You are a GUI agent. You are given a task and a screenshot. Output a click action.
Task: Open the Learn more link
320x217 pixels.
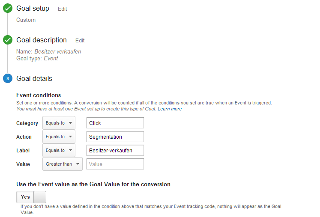pyautogui.click(x=170, y=109)
